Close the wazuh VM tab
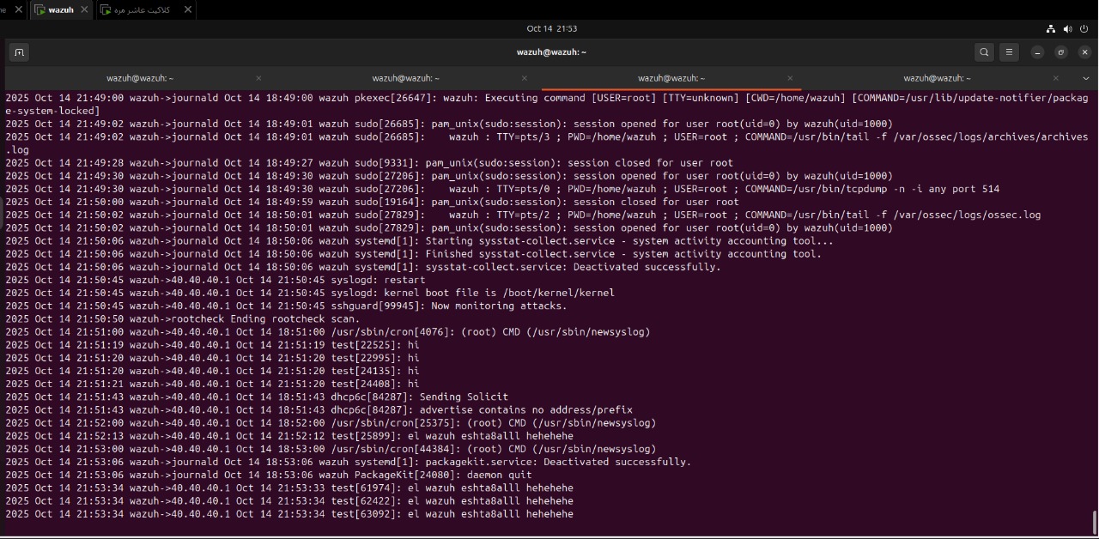The height and width of the screenshot is (539, 1099). click(84, 9)
